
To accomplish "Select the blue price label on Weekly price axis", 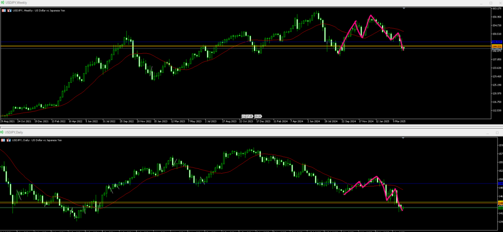I will [x=497, y=42].
